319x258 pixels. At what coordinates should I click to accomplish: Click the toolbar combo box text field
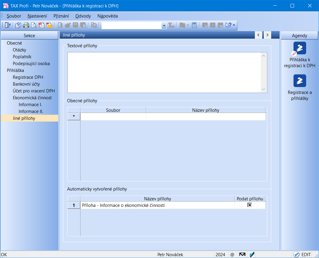pos(132,26)
